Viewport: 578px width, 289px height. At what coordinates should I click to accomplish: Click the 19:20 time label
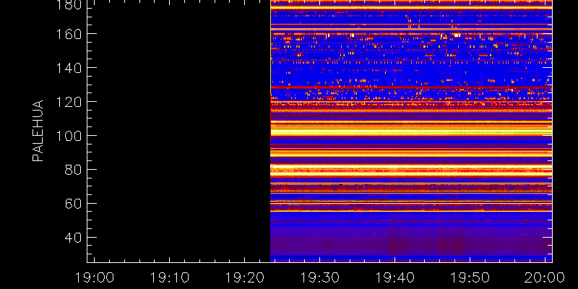245,277
